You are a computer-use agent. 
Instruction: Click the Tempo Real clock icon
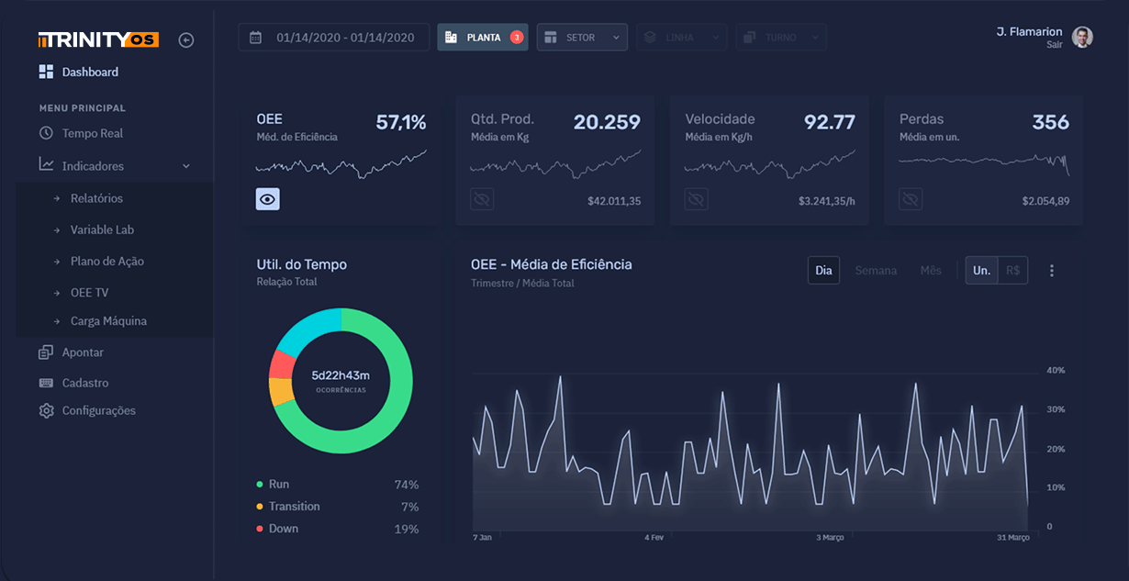point(46,133)
